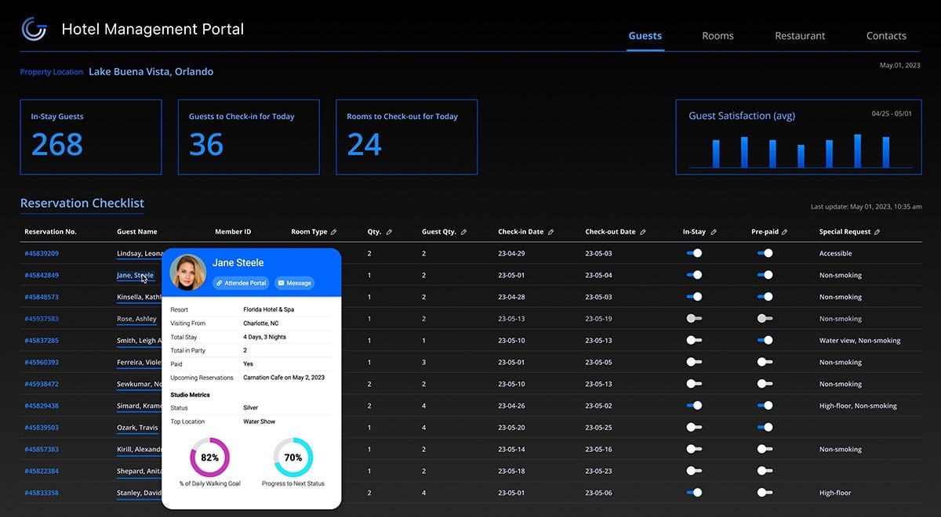Viewport: 941px width, 517px height.
Task: Click edit pencil next to Check-in Date
Action: coord(550,233)
